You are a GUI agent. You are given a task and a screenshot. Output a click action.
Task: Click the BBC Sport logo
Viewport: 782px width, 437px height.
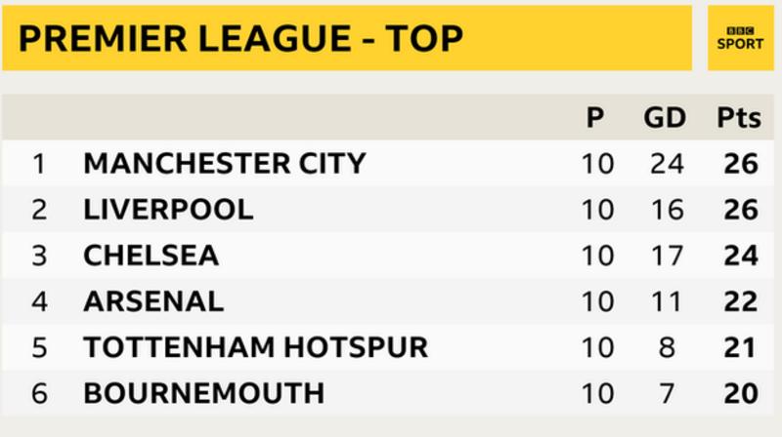(739, 38)
